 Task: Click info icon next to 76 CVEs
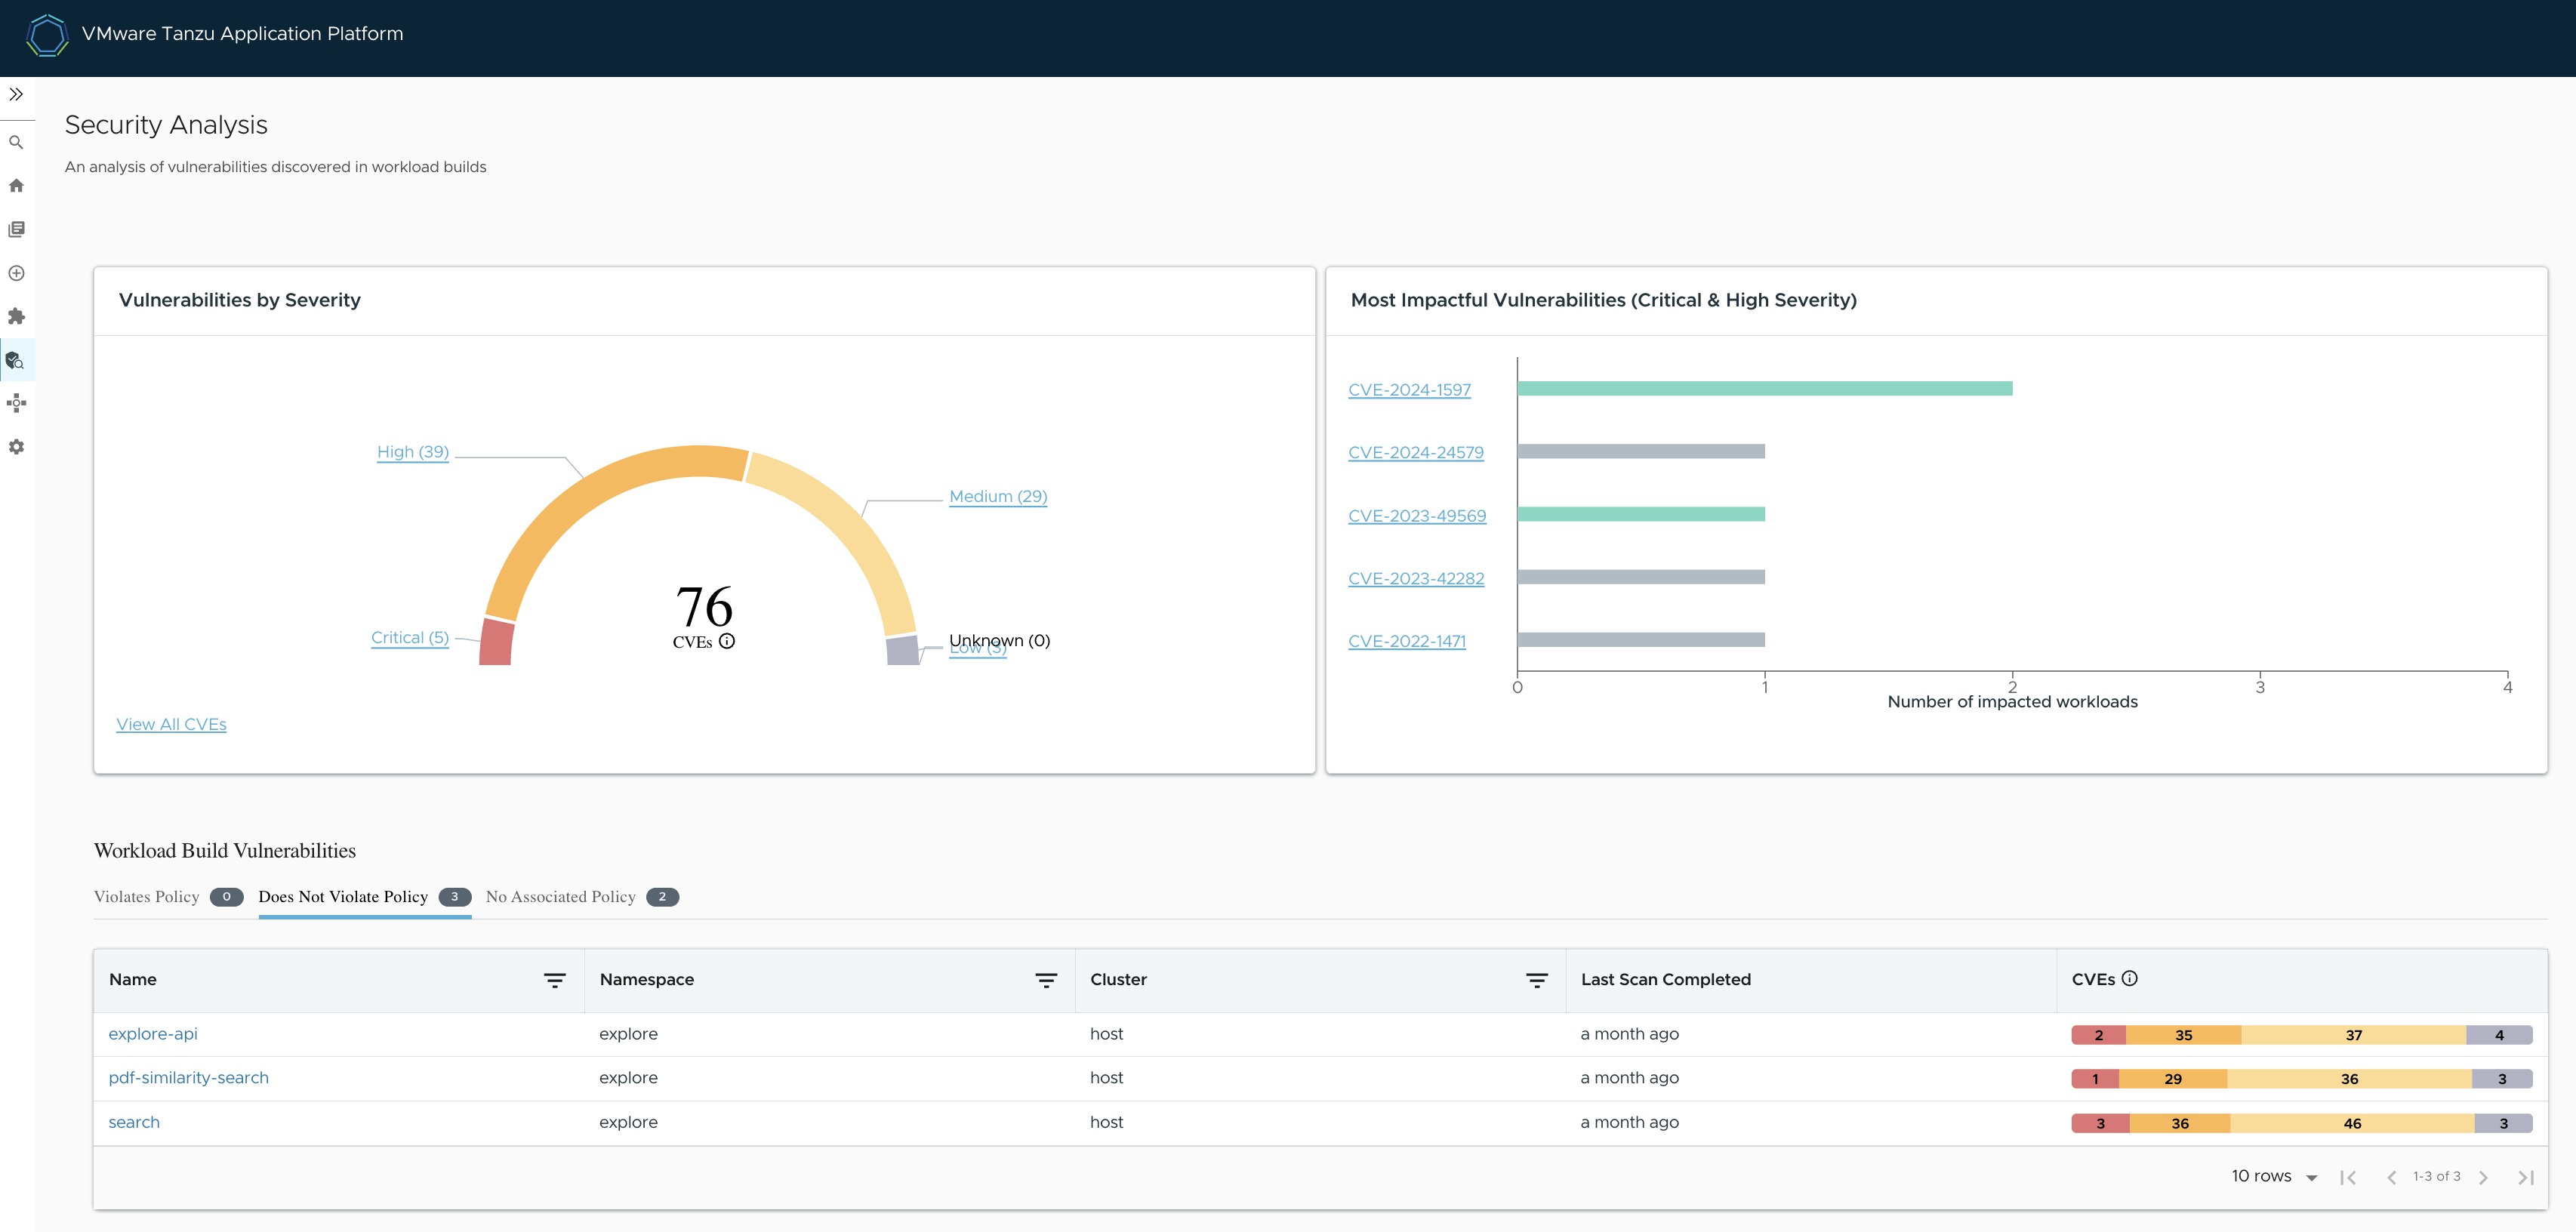[727, 641]
